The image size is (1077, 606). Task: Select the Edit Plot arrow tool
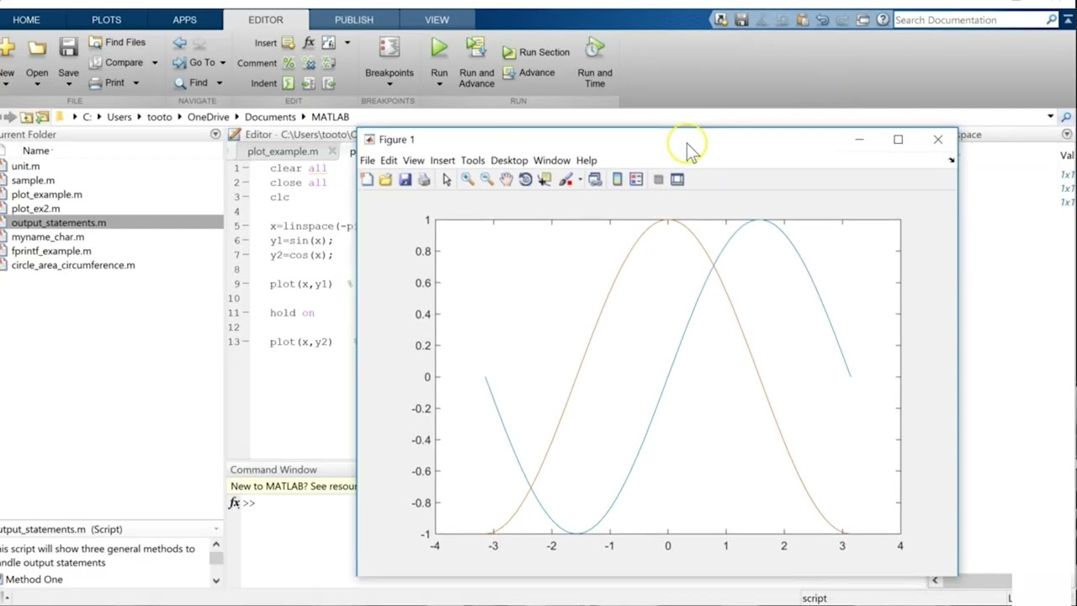click(447, 179)
